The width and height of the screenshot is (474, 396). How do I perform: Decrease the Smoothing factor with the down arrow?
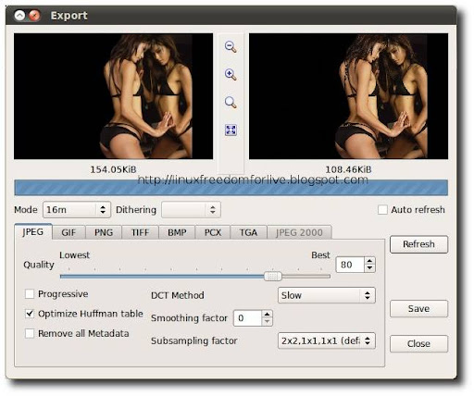tap(267, 322)
